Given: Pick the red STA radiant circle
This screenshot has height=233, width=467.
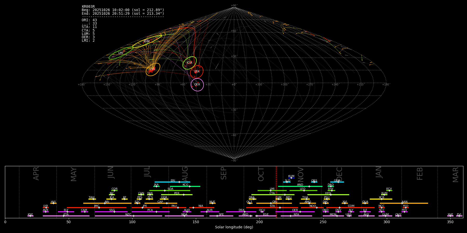Looking at the screenshot, I should 197,72.
